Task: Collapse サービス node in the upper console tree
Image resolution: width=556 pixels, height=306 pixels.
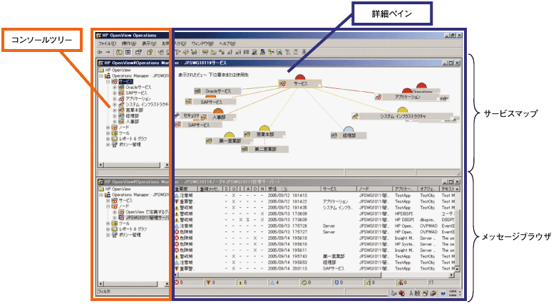Action: (x=108, y=81)
